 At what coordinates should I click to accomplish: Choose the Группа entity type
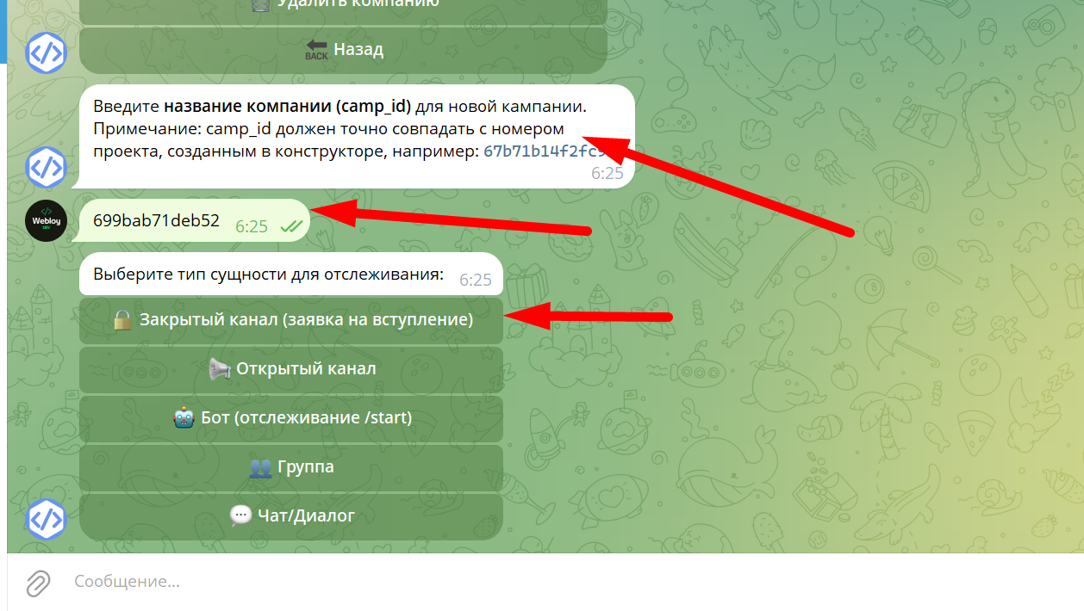[x=291, y=467]
